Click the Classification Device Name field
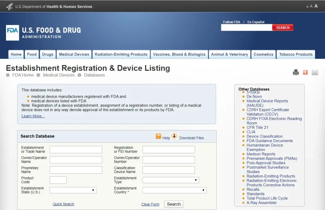This screenshot has width=325, height=210. tap(169, 170)
